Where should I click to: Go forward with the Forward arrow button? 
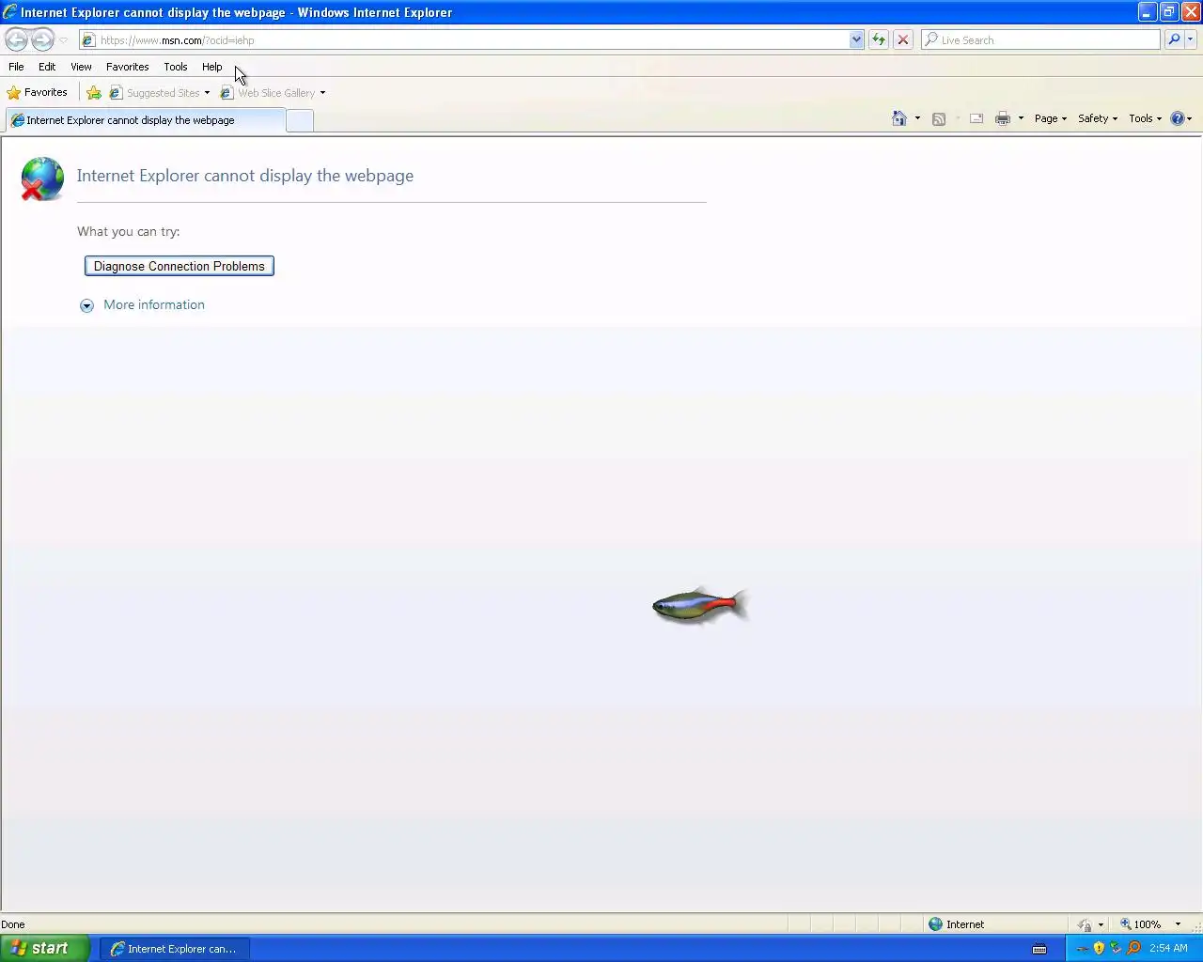click(42, 39)
